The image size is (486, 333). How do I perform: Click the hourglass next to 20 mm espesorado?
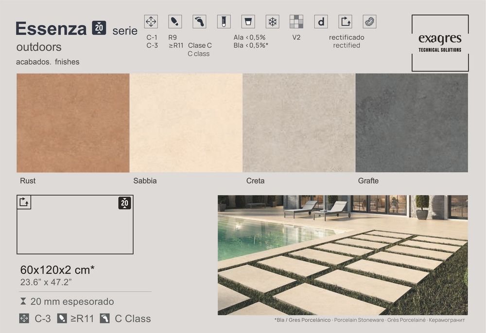point(23,301)
